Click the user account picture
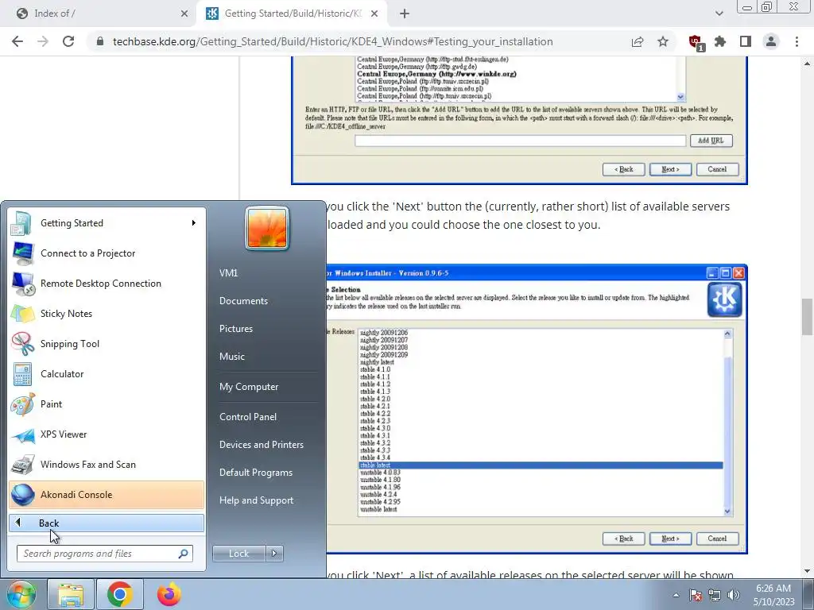The width and height of the screenshot is (814, 610). coord(267,228)
